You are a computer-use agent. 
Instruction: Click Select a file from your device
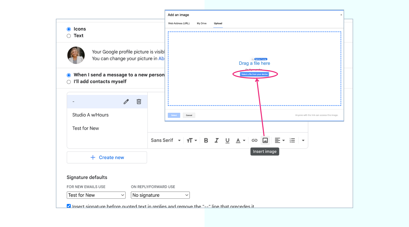tap(254, 74)
